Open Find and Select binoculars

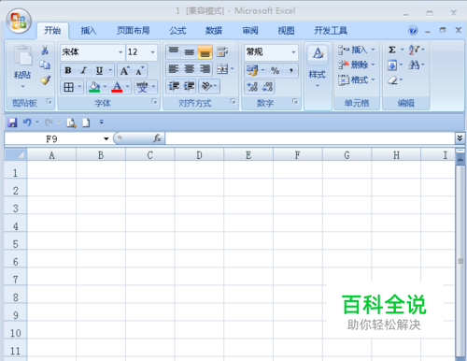click(414, 65)
